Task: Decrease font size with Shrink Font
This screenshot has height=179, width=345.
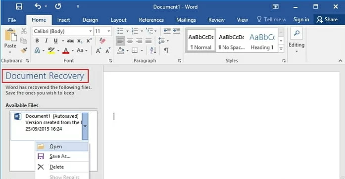Action: click(108, 51)
